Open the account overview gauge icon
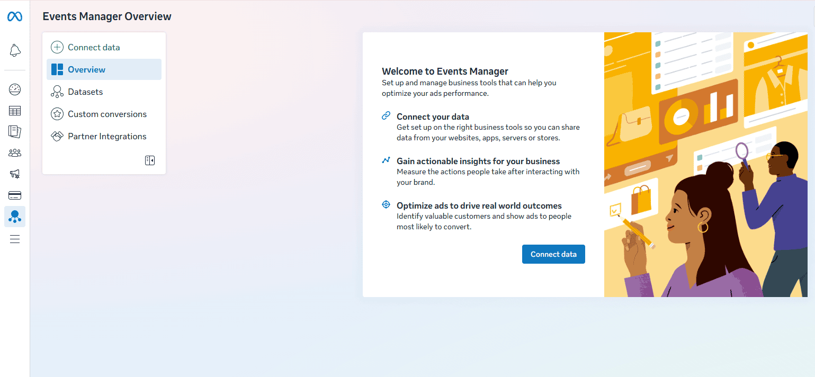 coord(15,89)
